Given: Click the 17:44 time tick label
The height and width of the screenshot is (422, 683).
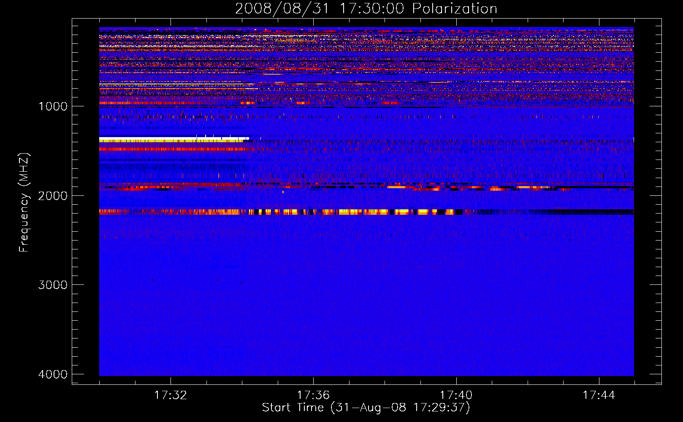Looking at the screenshot, I should (599, 395).
